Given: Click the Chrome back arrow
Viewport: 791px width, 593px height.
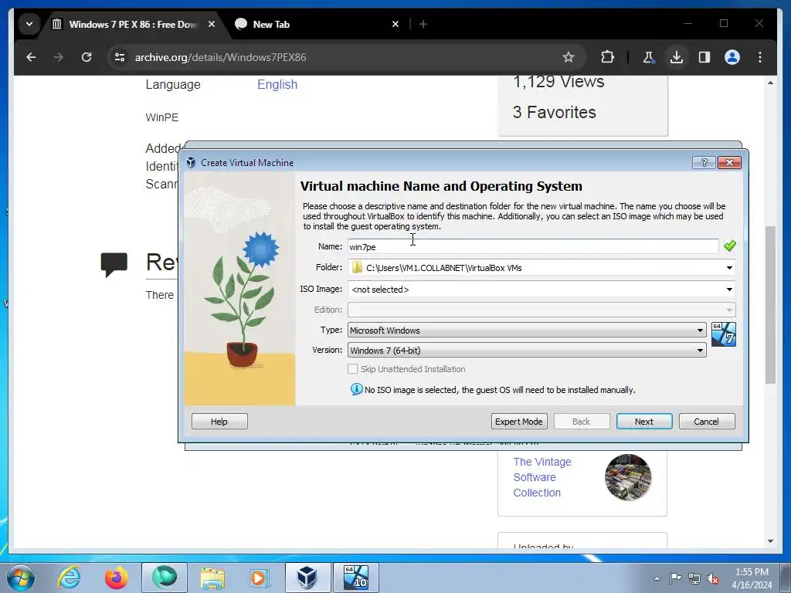Looking at the screenshot, I should click(x=31, y=57).
